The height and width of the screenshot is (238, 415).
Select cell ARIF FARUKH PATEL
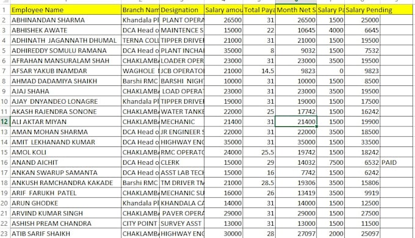(66, 193)
